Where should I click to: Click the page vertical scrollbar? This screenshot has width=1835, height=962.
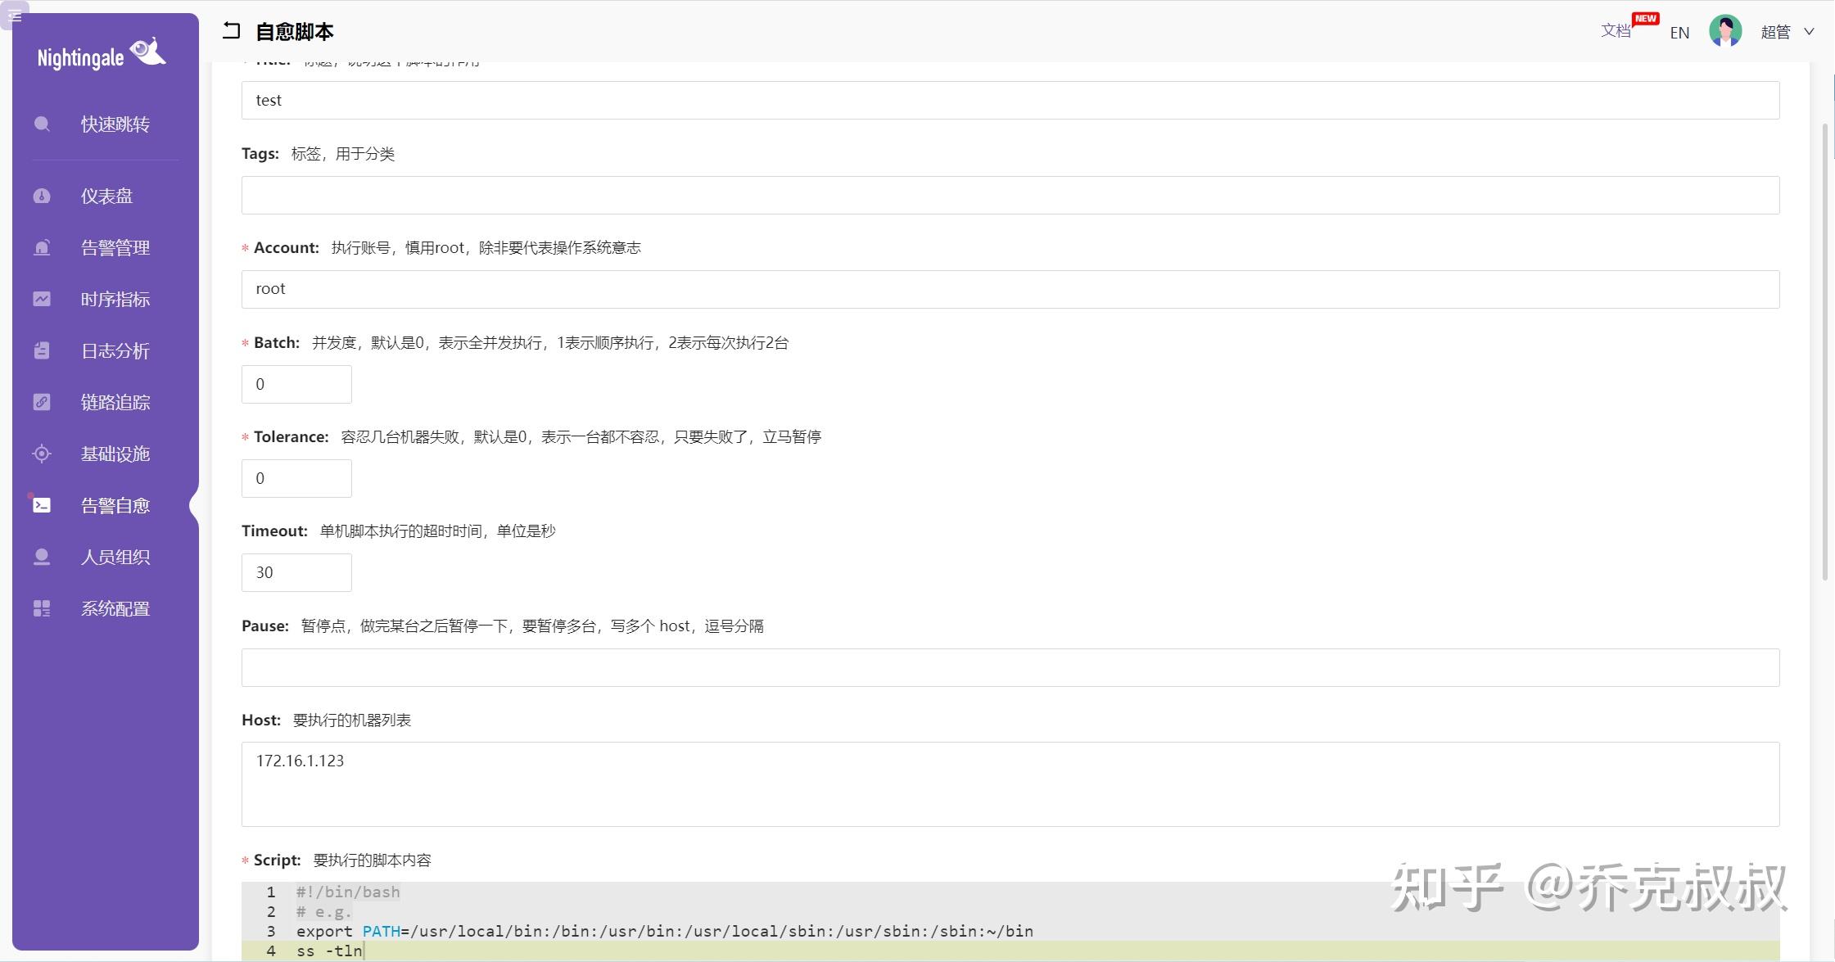(1824, 352)
